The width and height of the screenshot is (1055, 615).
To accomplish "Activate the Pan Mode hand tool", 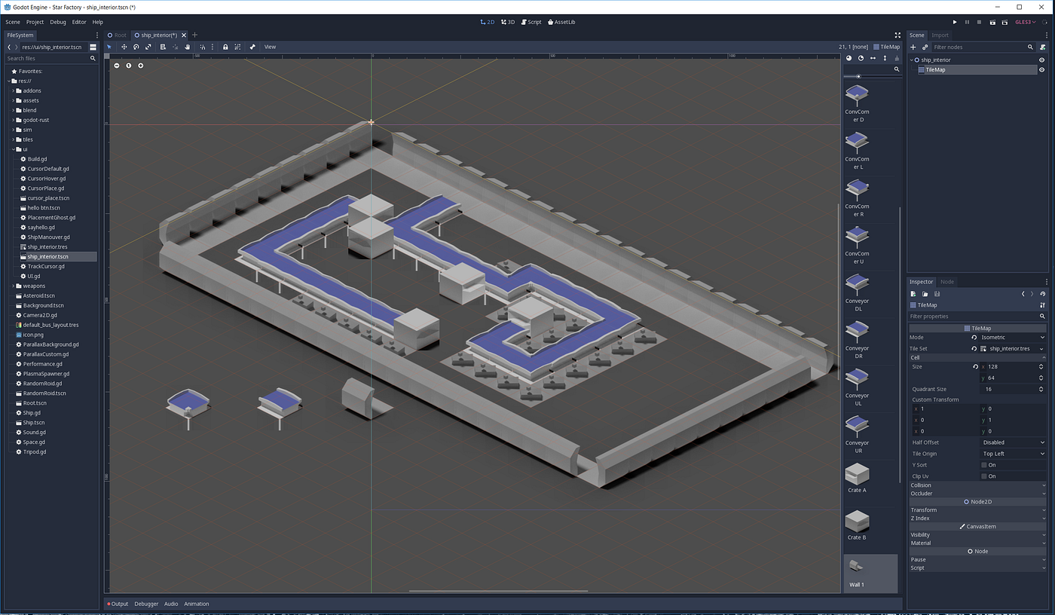I will click(187, 47).
